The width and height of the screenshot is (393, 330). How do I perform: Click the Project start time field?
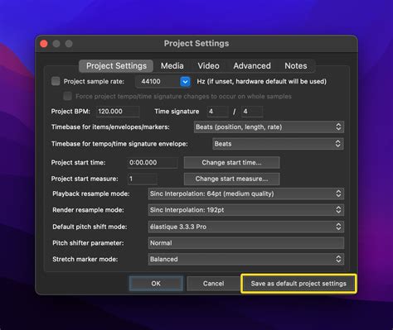tap(153, 162)
